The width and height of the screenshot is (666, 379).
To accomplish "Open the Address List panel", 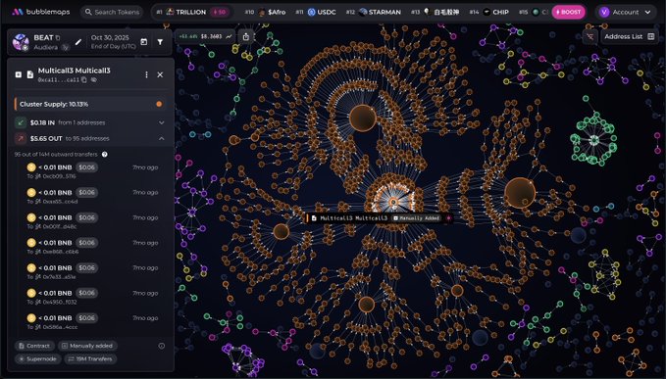I will point(629,37).
